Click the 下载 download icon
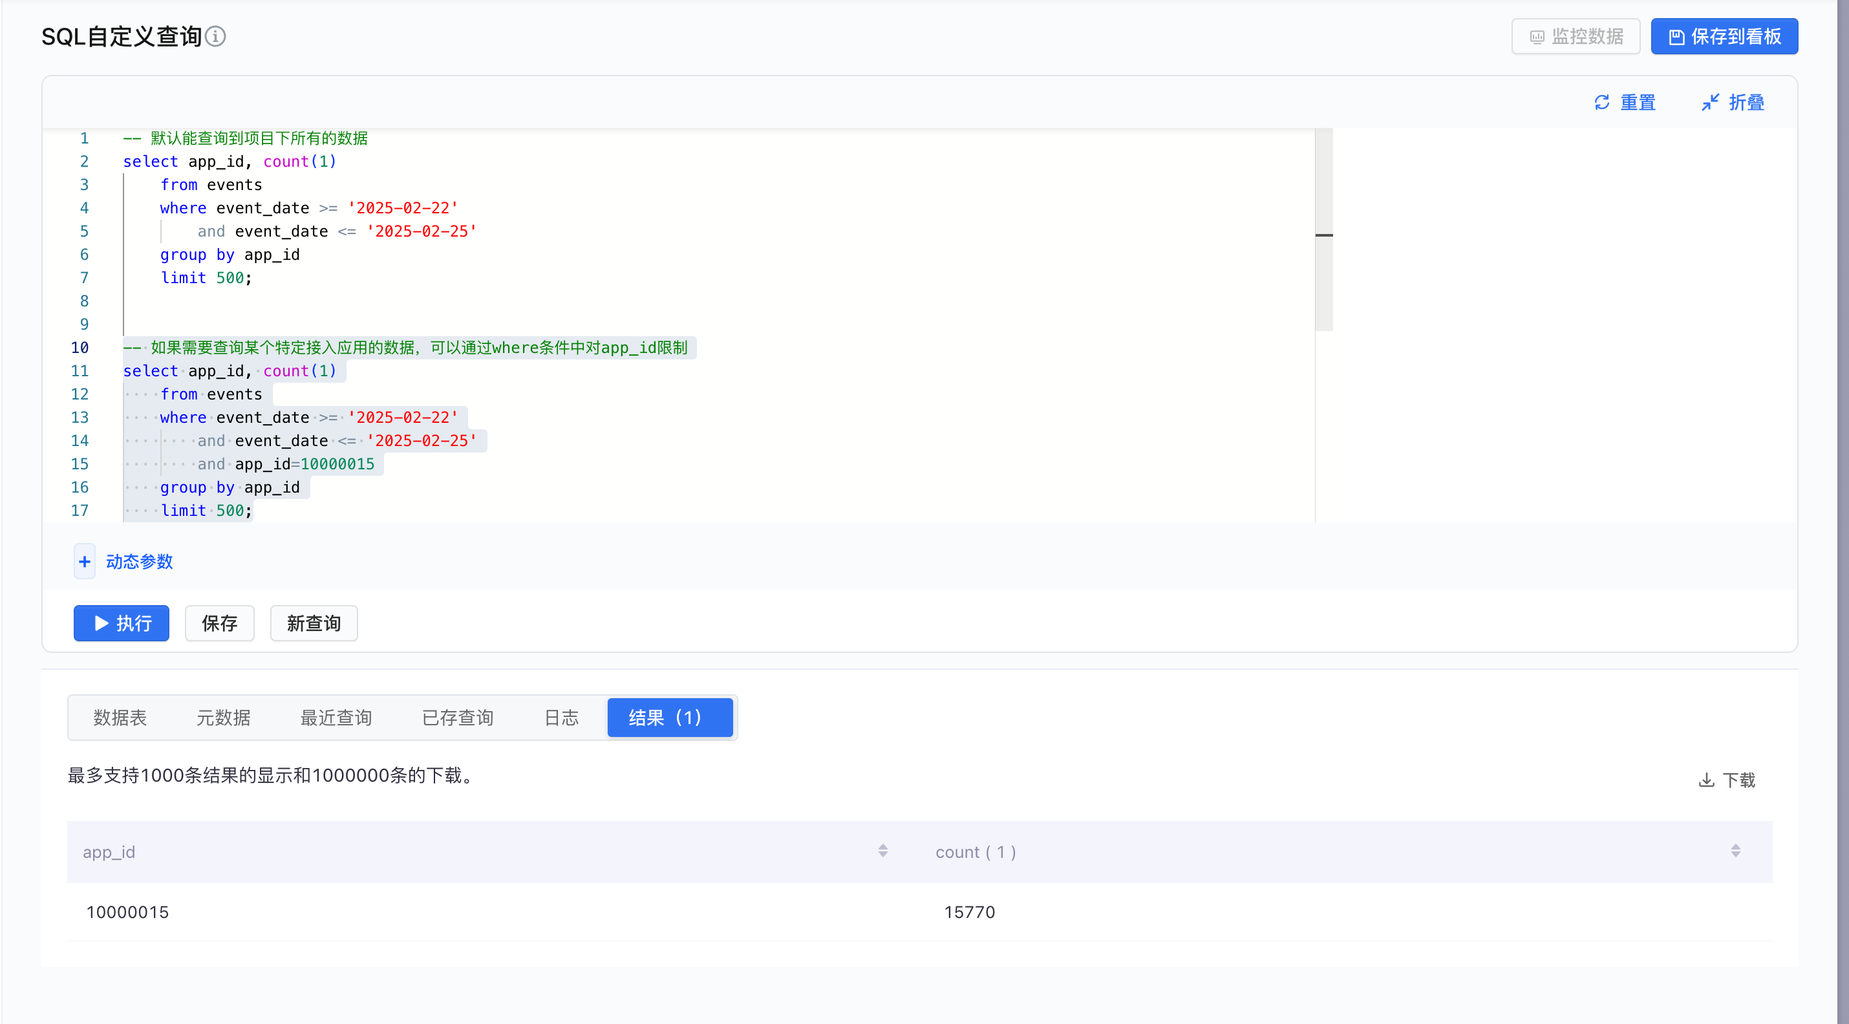 [x=1706, y=780]
